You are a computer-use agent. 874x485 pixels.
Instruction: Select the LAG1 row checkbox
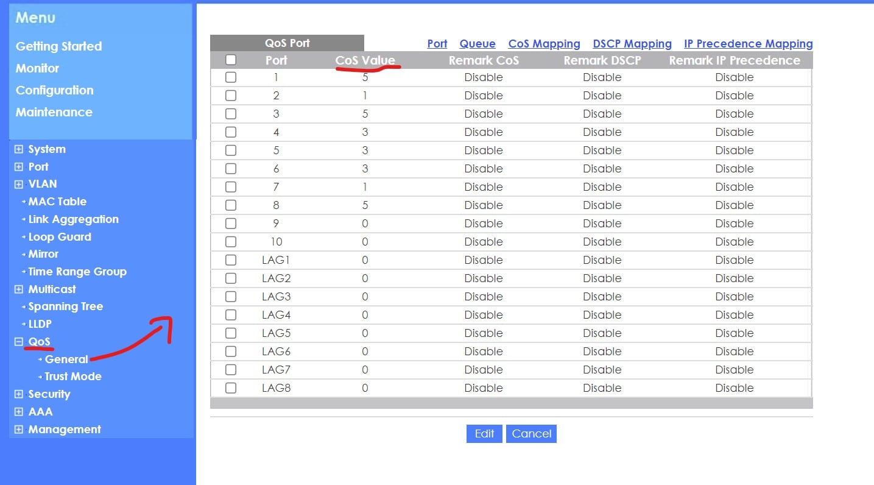point(231,260)
